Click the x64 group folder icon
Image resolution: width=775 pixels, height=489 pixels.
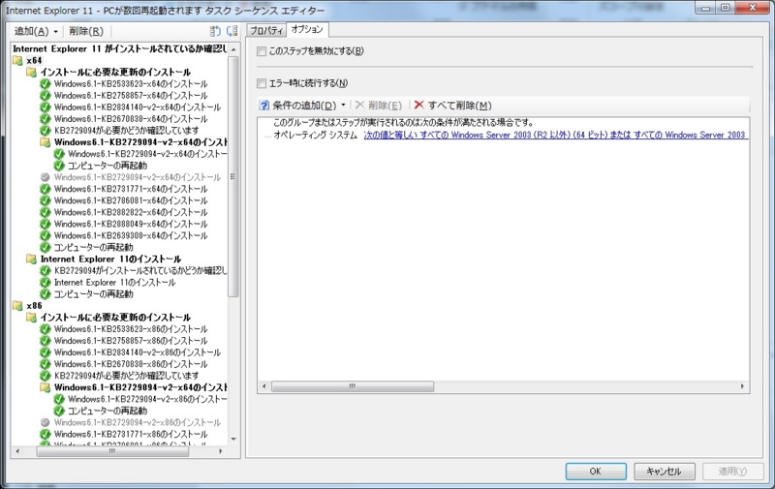[x=17, y=60]
